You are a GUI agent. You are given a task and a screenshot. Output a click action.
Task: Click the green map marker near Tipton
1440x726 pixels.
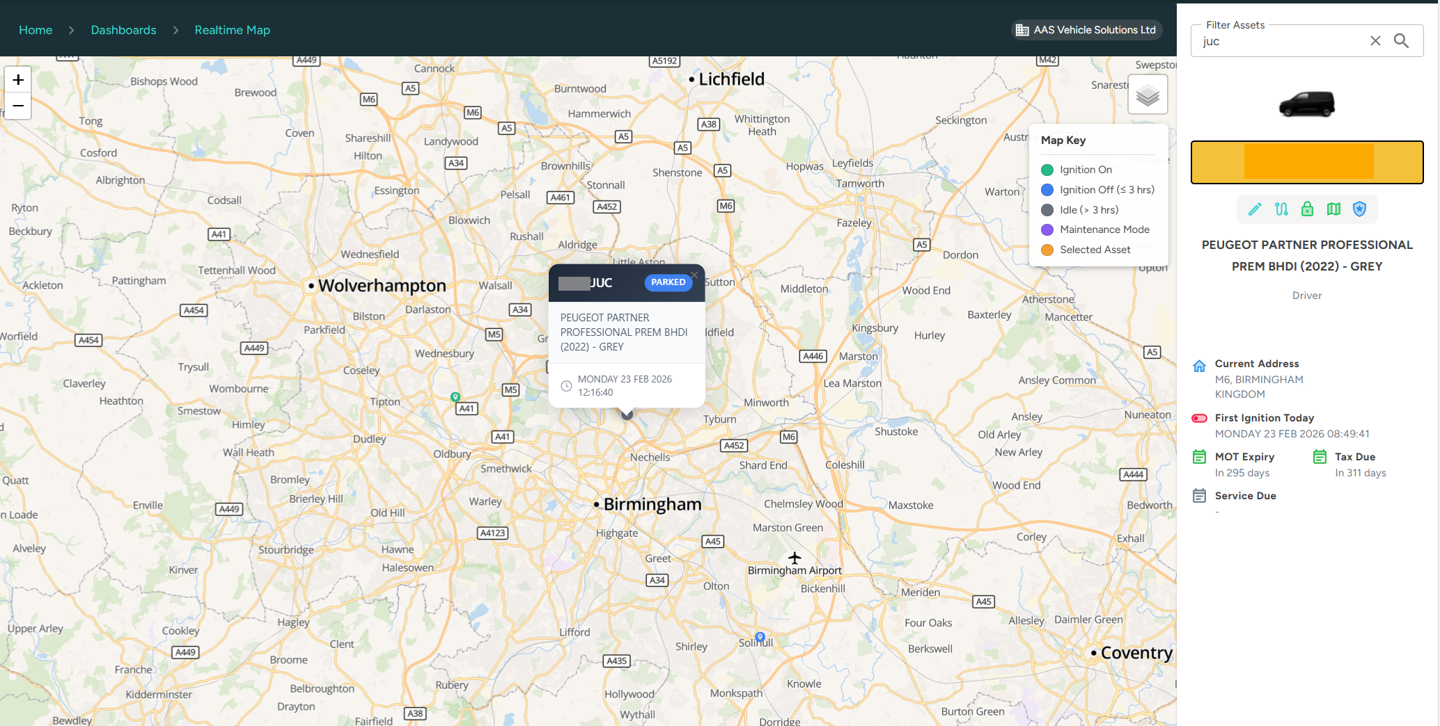(x=455, y=397)
